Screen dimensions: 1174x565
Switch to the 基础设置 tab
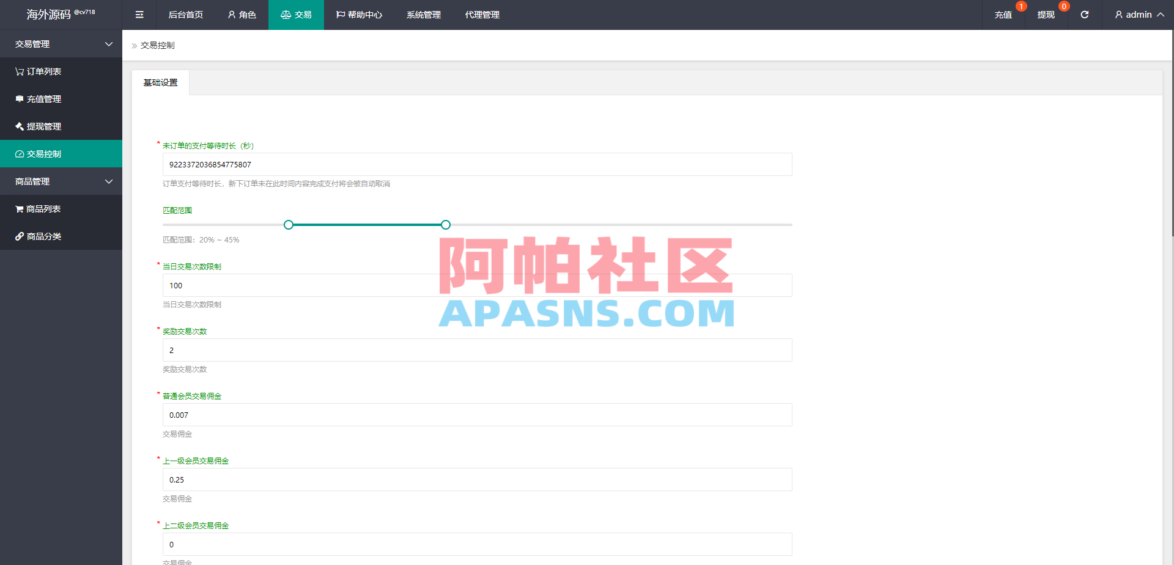[x=160, y=82]
